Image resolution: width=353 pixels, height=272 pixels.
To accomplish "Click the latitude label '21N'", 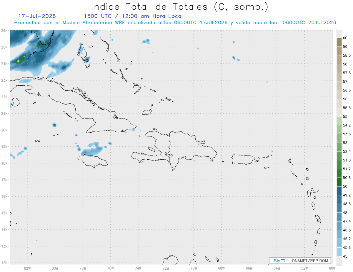I will (x=4, y=113).
